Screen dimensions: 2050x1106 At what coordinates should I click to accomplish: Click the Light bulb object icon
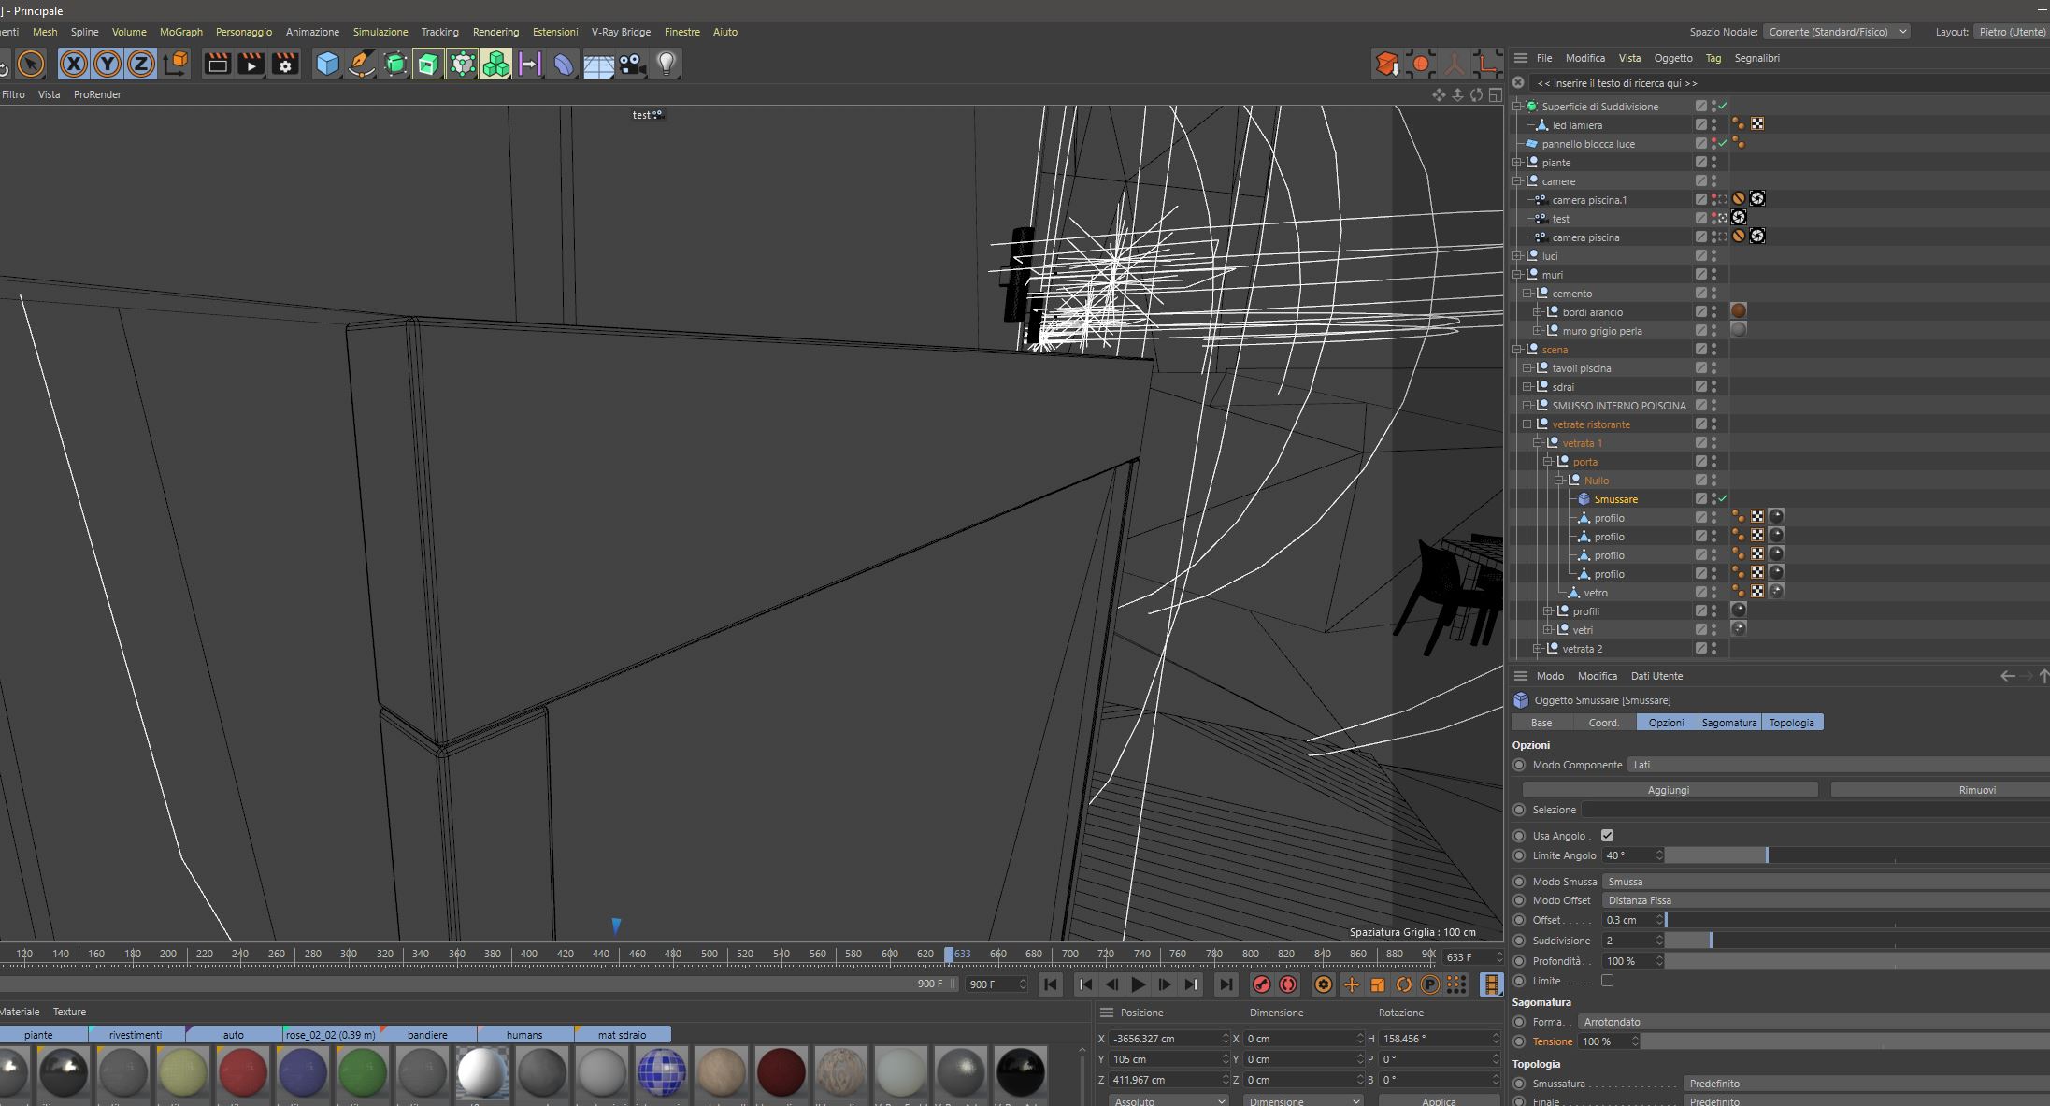[x=666, y=64]
